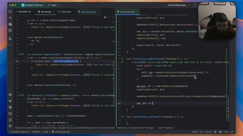Click the require.NotEmpty line in test file

(151, 39)
